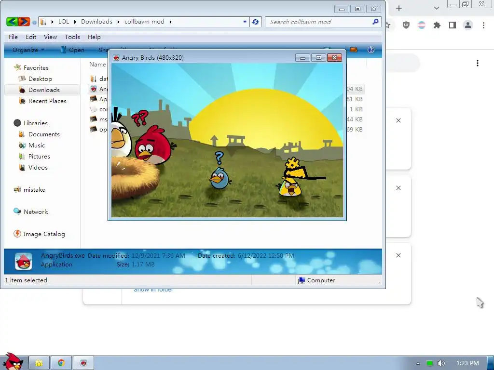Open the Tools menu
The width and height of the screenshot is (494, 370).
click(x=72, y=37)
